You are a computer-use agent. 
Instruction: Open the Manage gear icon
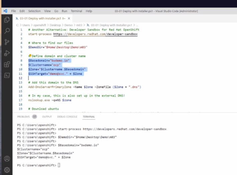tap(7, 170)
